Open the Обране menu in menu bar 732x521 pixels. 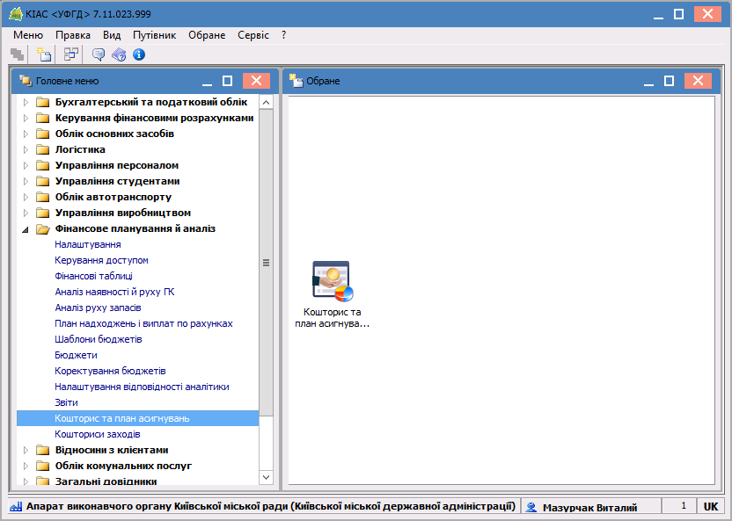click(x=207, y=34)
